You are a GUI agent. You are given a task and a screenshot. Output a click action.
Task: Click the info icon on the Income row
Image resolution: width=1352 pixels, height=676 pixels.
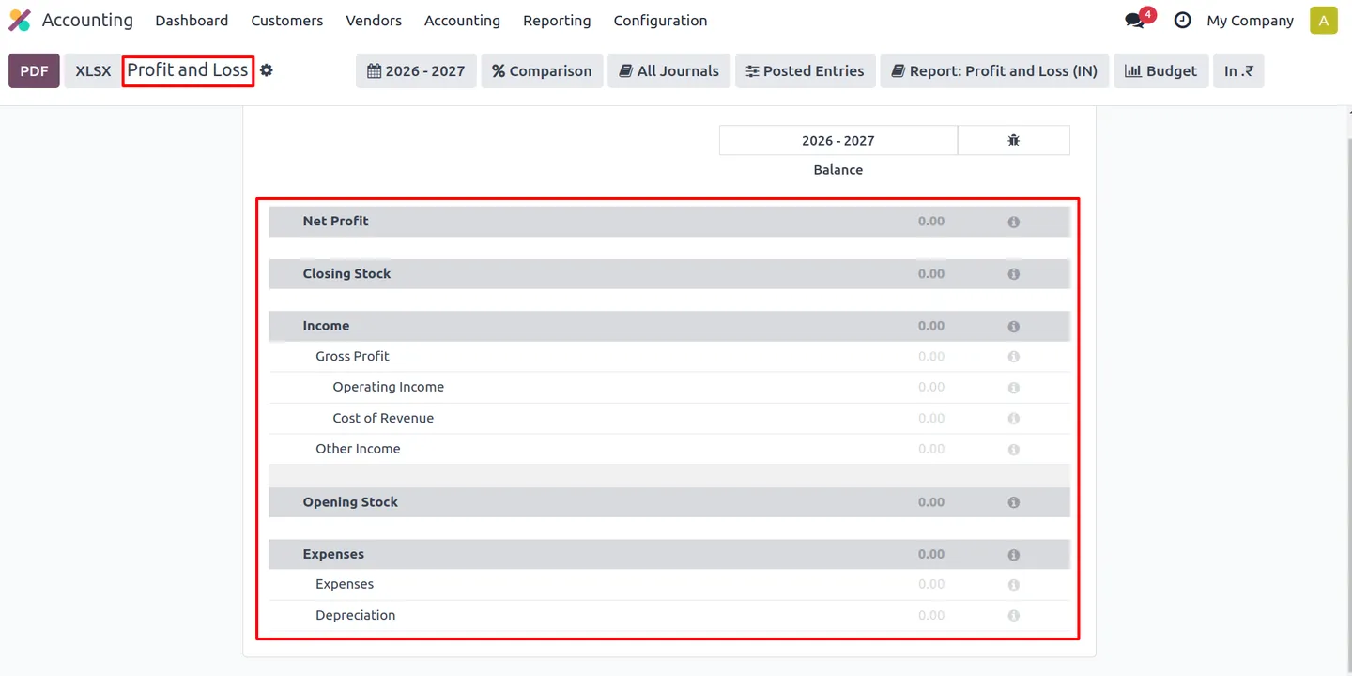(x=1014, y=327)
